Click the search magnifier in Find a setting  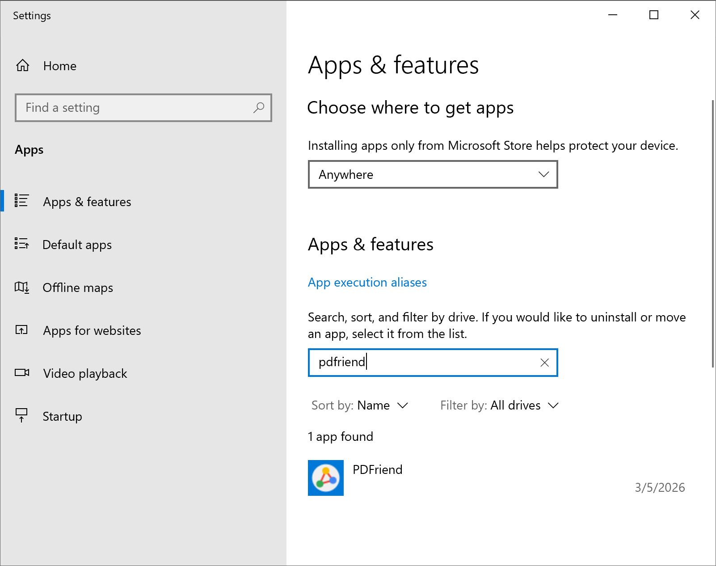pos(259,108)
